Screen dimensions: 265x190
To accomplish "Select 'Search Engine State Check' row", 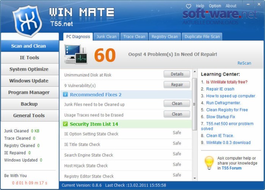I will tap(126, 155).
